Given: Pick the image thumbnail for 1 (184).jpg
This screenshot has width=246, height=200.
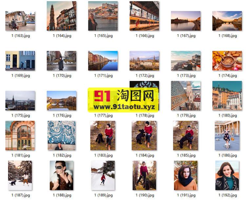Looking at the screenshot, I should (144, 135).
